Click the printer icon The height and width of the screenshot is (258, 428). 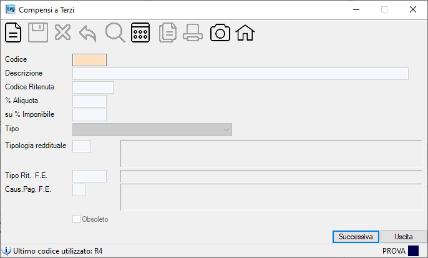coord(193,32)
